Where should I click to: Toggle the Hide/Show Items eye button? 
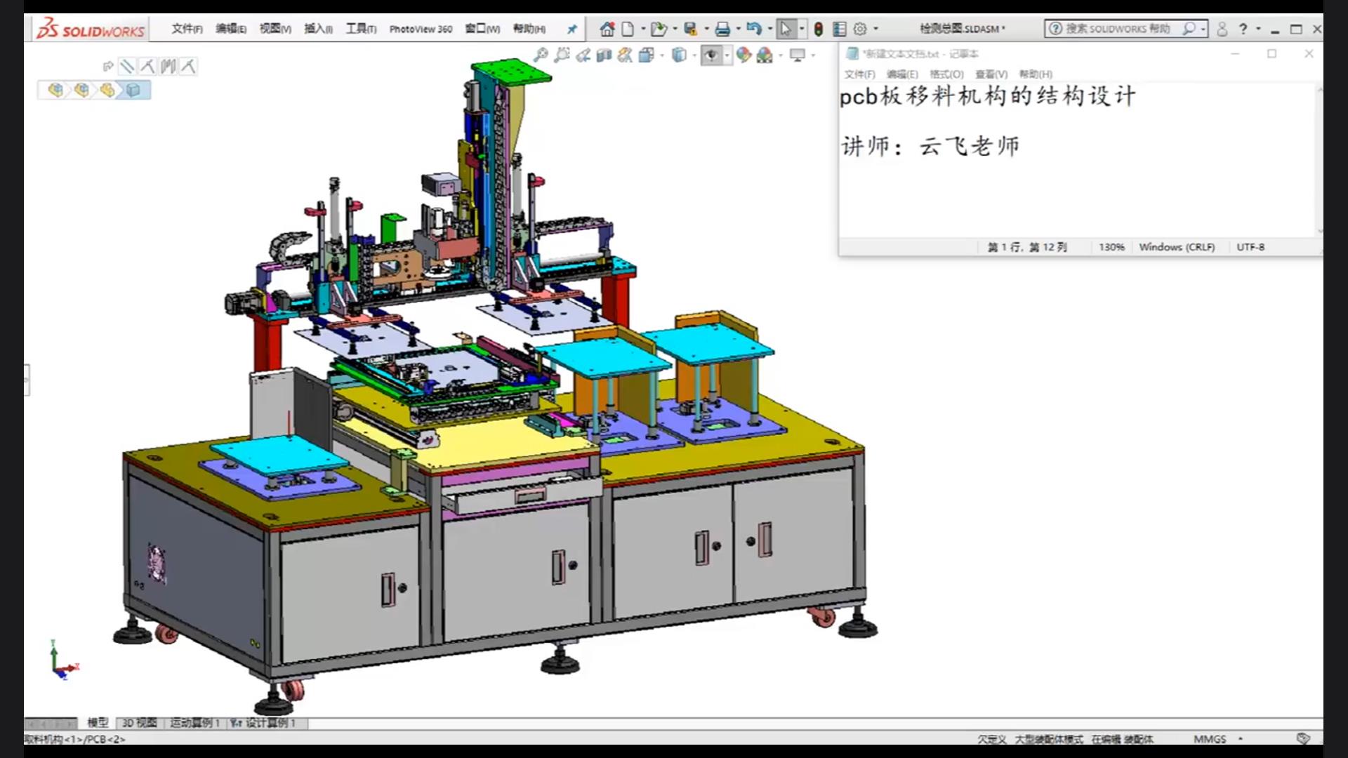[x=711, y=55]
